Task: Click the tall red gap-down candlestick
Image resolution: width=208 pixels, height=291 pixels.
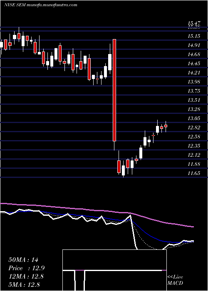Action: coord(114,90)
